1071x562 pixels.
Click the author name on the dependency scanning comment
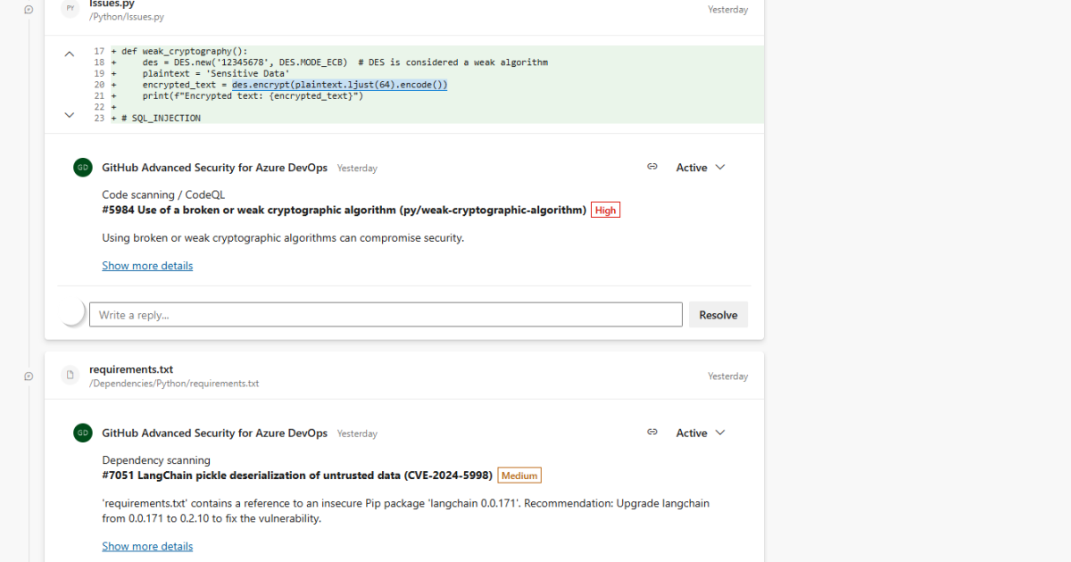point(214,434)
